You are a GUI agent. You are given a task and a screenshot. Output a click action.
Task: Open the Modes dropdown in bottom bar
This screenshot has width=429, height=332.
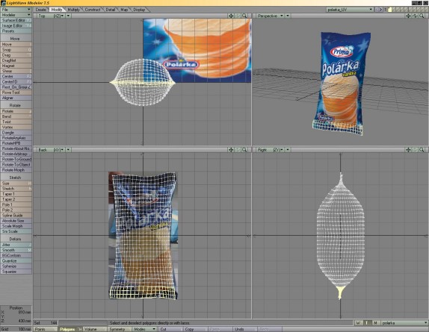[145, 329]
